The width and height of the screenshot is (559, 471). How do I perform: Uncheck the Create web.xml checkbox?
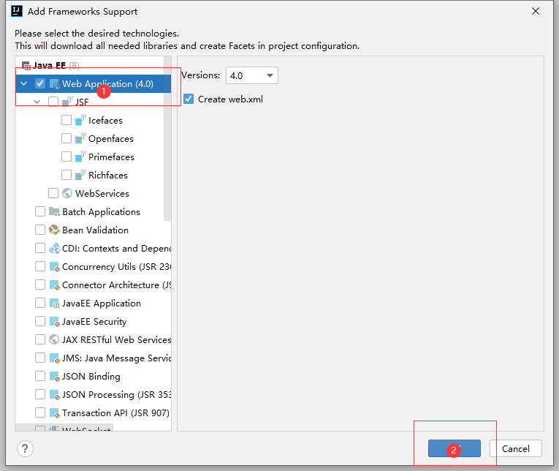[189, 99]
